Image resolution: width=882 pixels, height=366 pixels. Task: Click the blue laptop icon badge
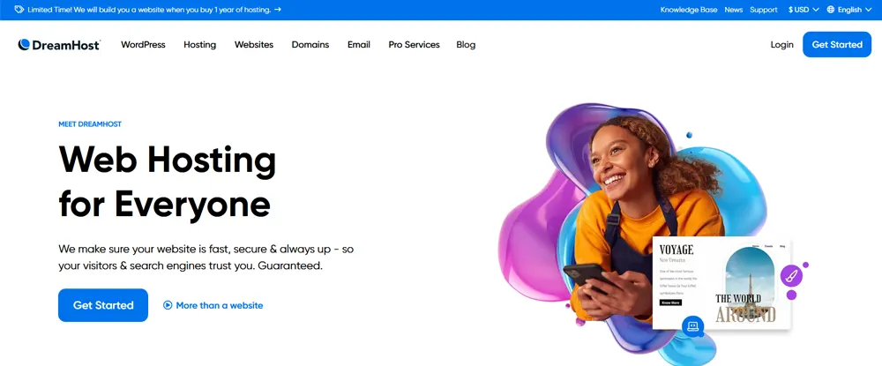click(x=692, y=326)
